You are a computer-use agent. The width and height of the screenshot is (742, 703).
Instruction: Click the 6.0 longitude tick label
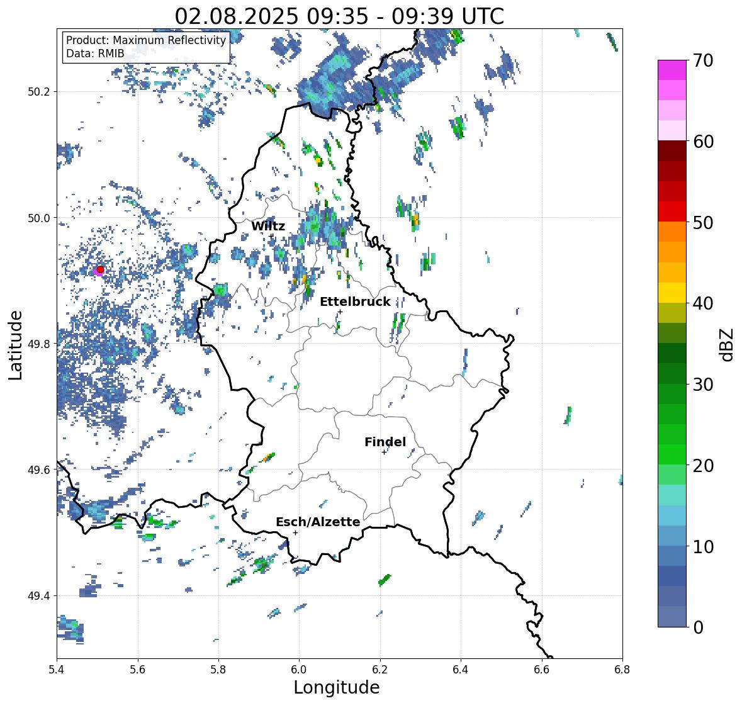(x=299, y=670)
